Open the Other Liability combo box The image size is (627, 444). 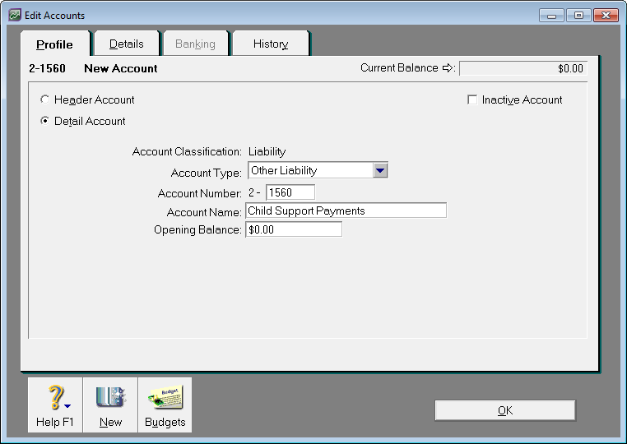click(x=310, y=171)
